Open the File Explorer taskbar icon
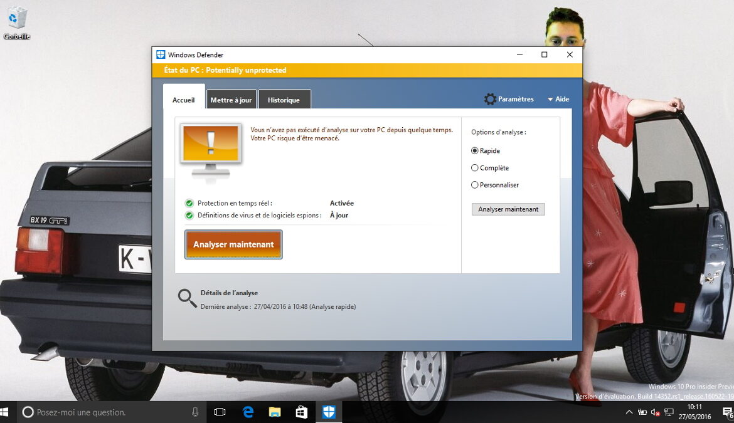The width and height of the screenshot is (734, 423). (x=274, y=412)
